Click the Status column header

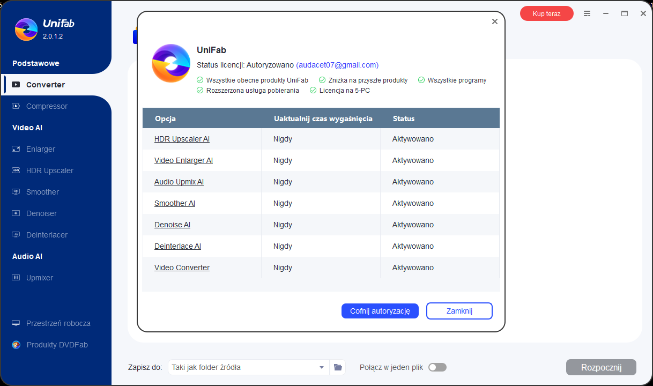point(404,118)
